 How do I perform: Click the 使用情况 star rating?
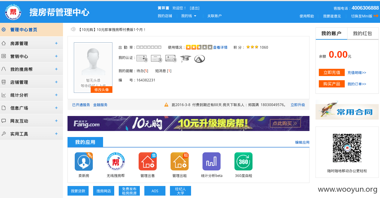199,47
